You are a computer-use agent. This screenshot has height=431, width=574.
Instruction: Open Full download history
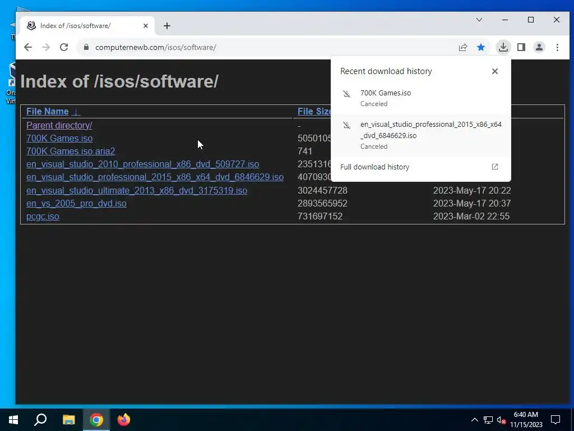coord(420,167)
